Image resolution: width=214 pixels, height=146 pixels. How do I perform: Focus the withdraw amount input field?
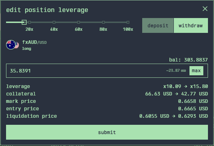point(85,71)
